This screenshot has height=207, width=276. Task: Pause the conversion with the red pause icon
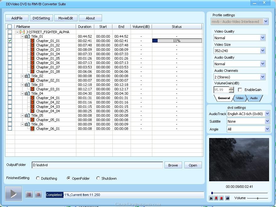29,194
